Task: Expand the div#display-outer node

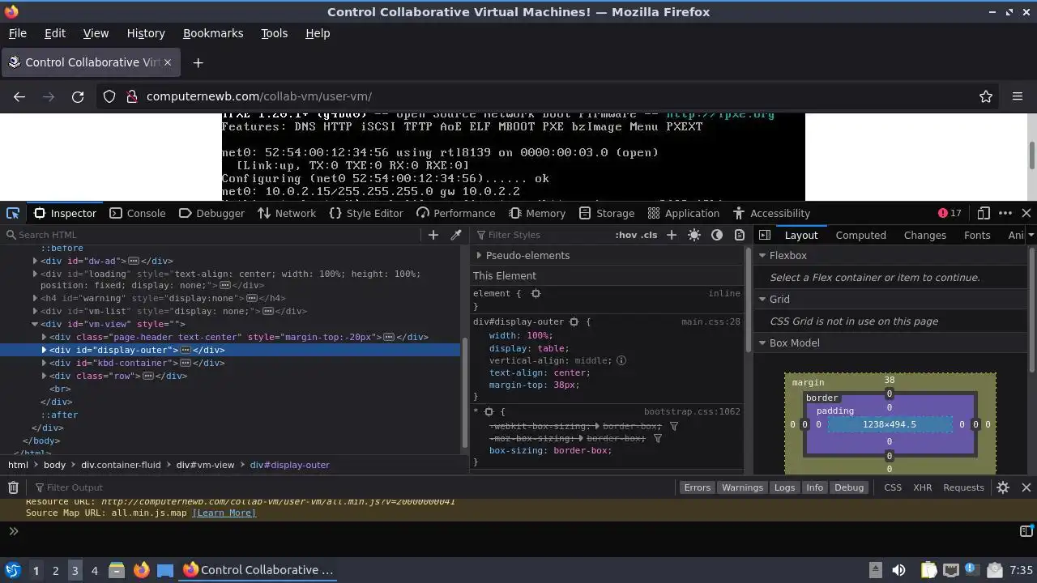Action: (44, 350)
